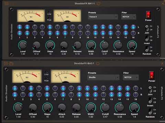Open Presets dropdown showing Shuffle
The image size is (165, 123).
click(x=103, y=78)
